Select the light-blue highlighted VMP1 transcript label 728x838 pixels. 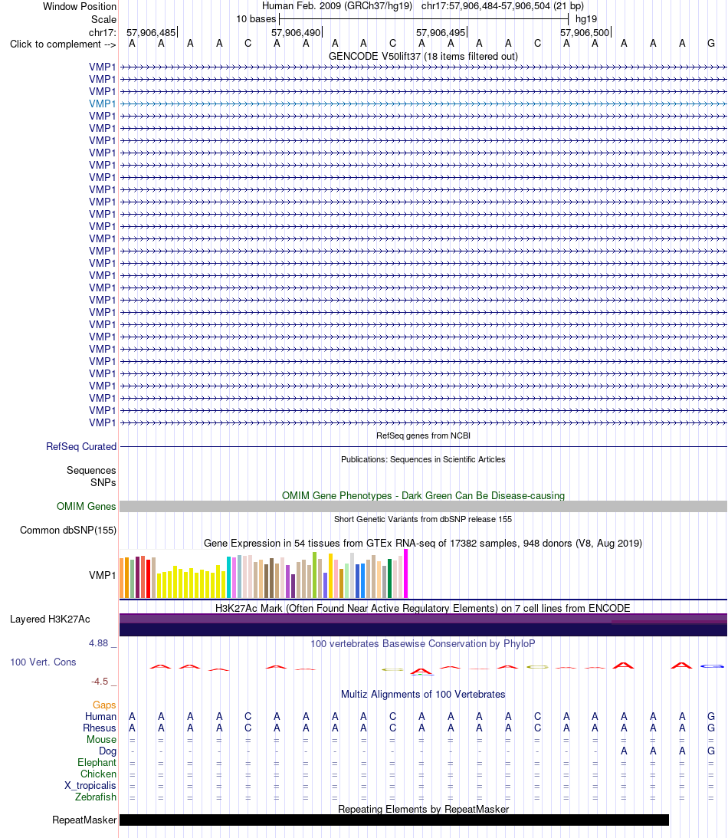click(103, 104)
